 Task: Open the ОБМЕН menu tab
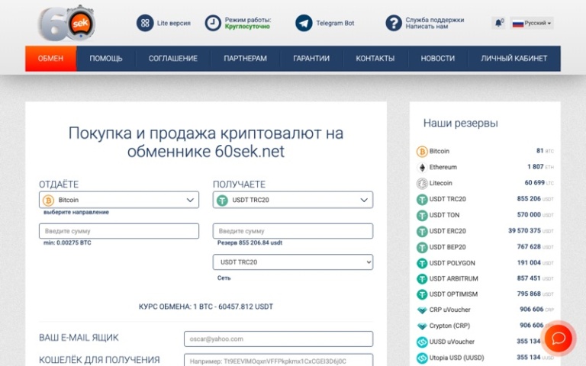click(51, 59)
